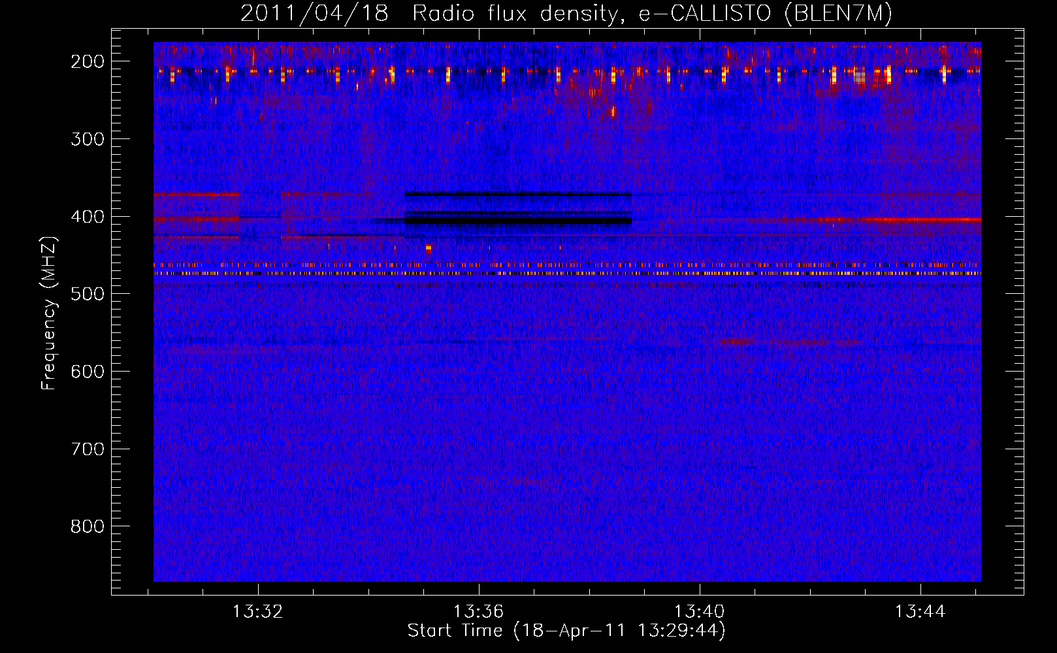Click the 300 frequency tick label
1057x653 pixels.
click(88, 139)
